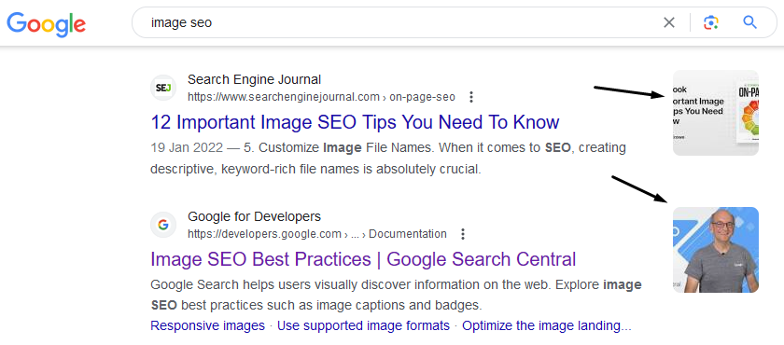Open the Google Developers result thumbnail
Screen dimensions: 784x345
point(716,250)
